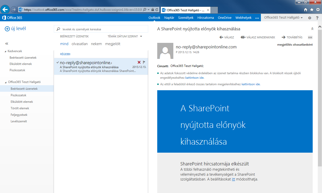Click recipient Office365 Teszt Hallgató in Címzett
The width and height of the screenshot is (322, 193).
click(x=187, y=66)
